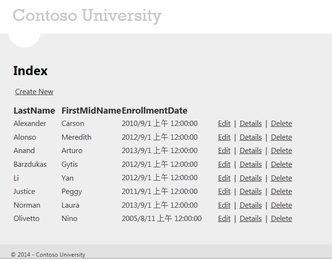
Task: Open Details for Li Yan
Action: pyautogui.click(x=250, y=178)
